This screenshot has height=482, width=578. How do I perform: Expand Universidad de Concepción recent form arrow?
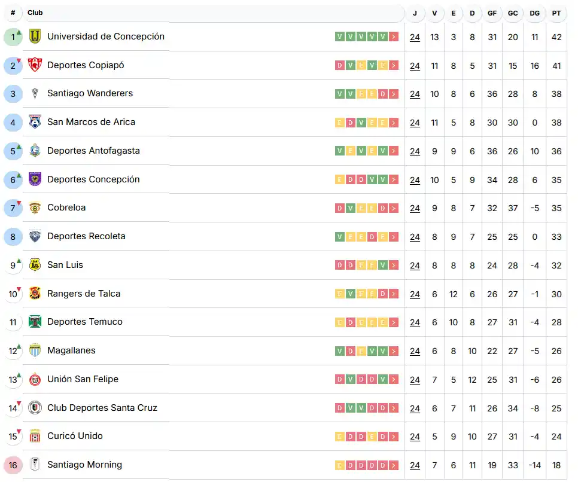click(394, 37)
